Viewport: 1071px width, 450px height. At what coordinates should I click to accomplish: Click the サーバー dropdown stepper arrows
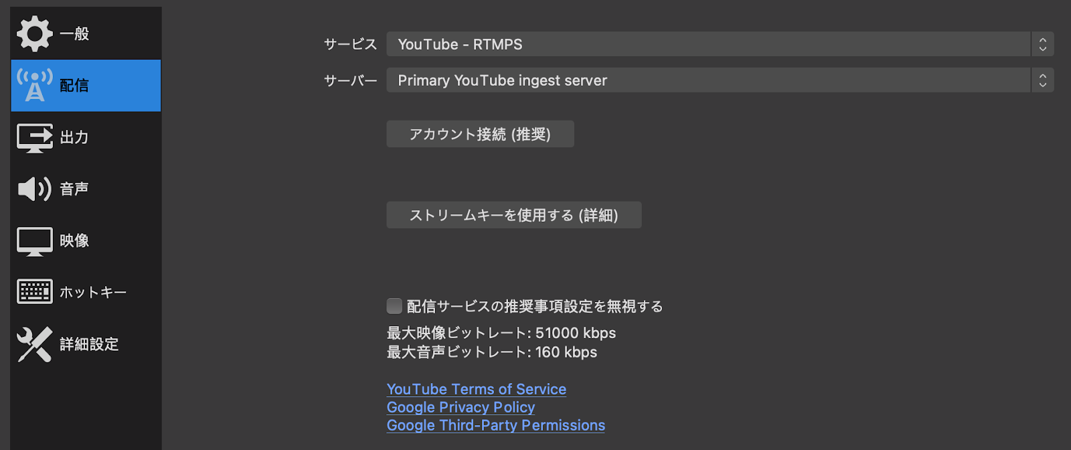1042,80
